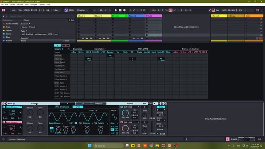Click the LFO 1 Rate knob
Screen dimensions: 265x149
coord(58,130)
